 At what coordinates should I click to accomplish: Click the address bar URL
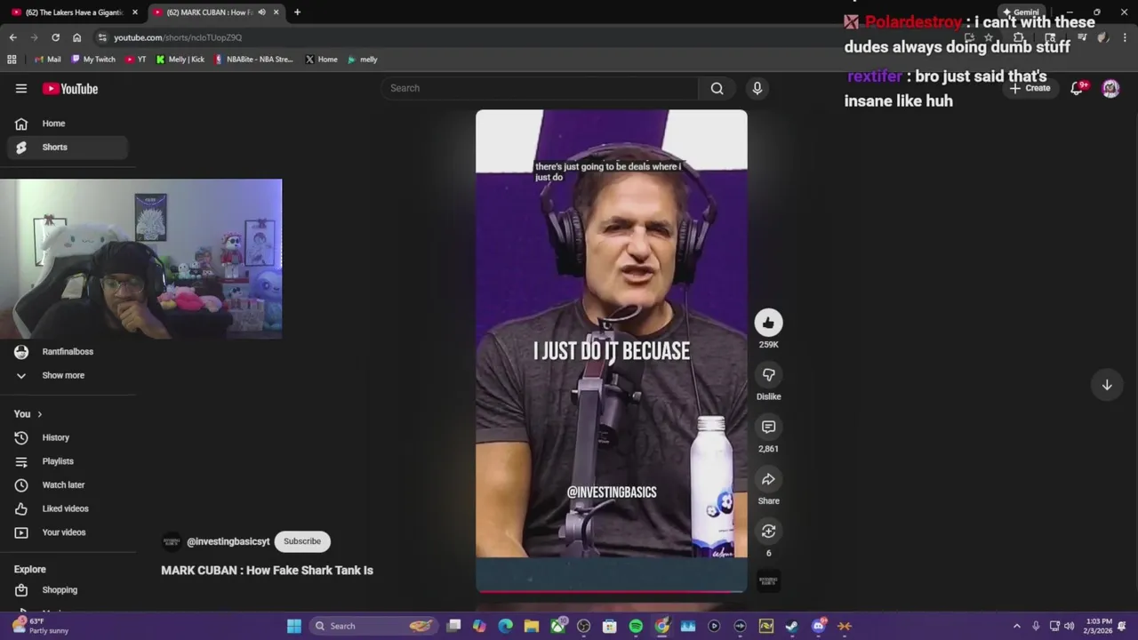click(x=178, y=37)
